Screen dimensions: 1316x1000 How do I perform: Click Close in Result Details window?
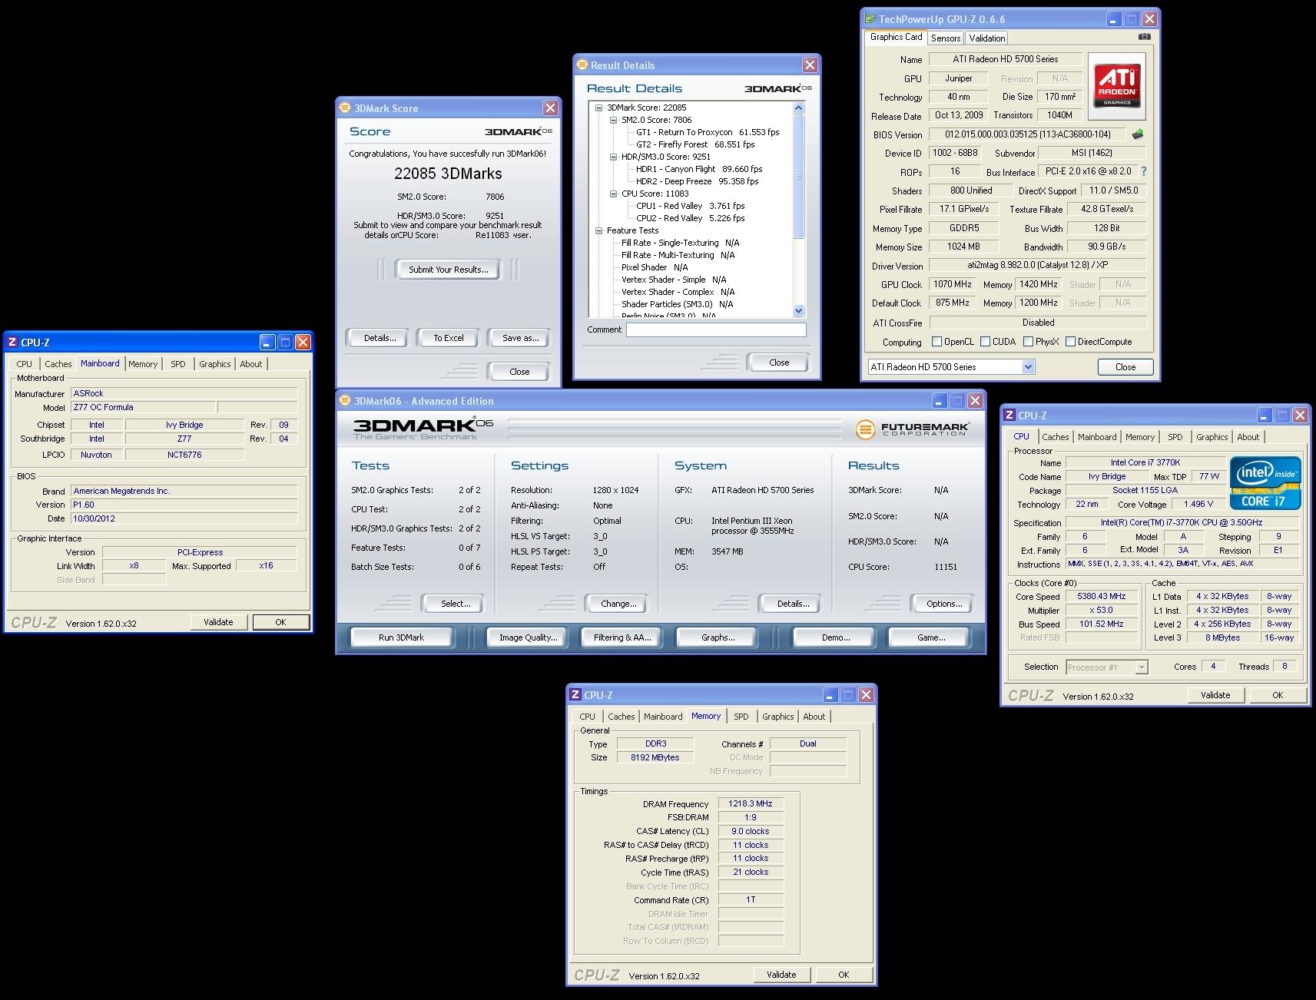pyautogui.click(x=778, y=363)
